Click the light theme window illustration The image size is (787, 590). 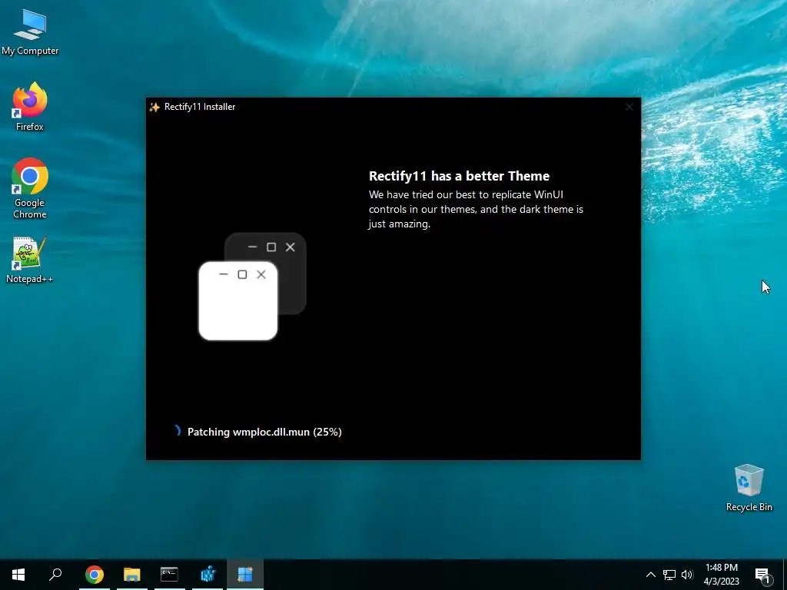[238, 301]
